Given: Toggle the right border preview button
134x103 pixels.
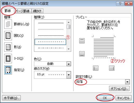Looking at the screenshot, I should [x=112, y=68].
